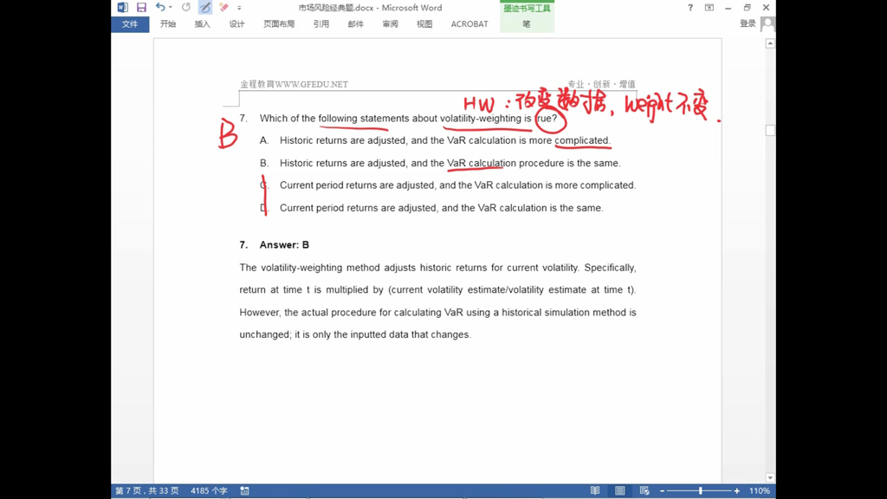
Task: Zoom out with the minus button
Action: (x=662, y=491)
